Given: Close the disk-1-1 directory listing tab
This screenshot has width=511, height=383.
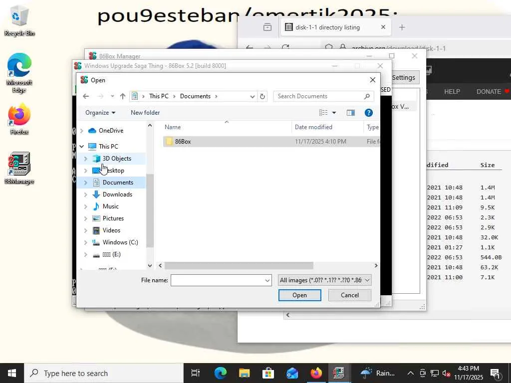Looking at the screenshot, I should pos(383,27).
